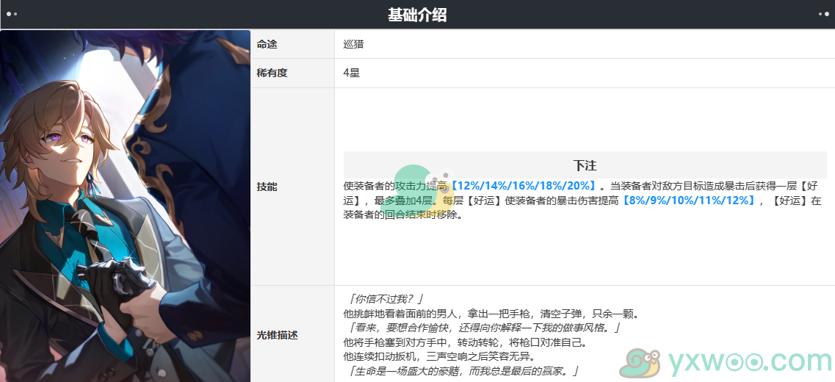Select the 命途 row label
Image resolution: width=835 pixels, height=382 pixels.
pos(267,44)
